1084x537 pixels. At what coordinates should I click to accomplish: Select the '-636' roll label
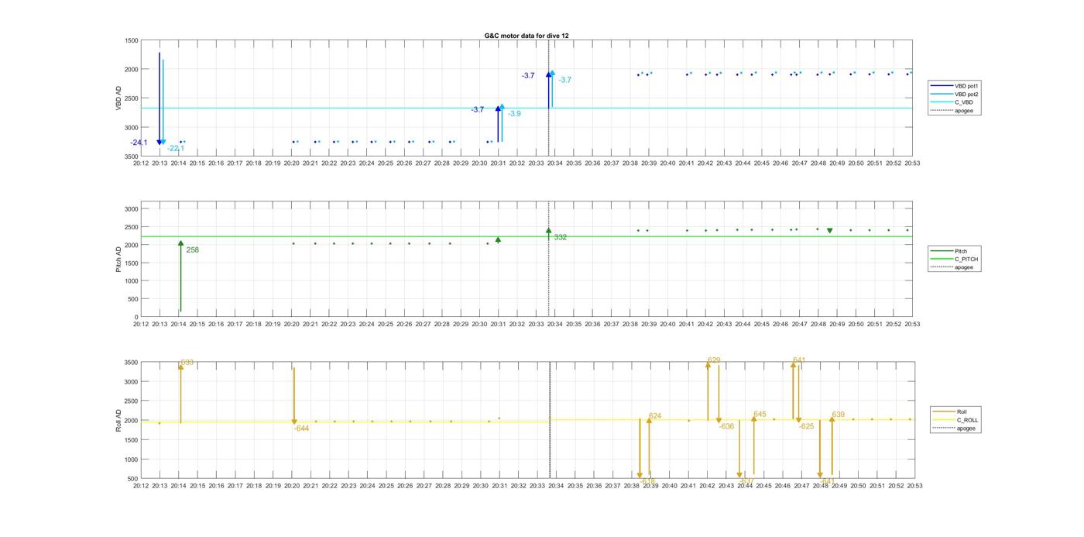point(726,427)
